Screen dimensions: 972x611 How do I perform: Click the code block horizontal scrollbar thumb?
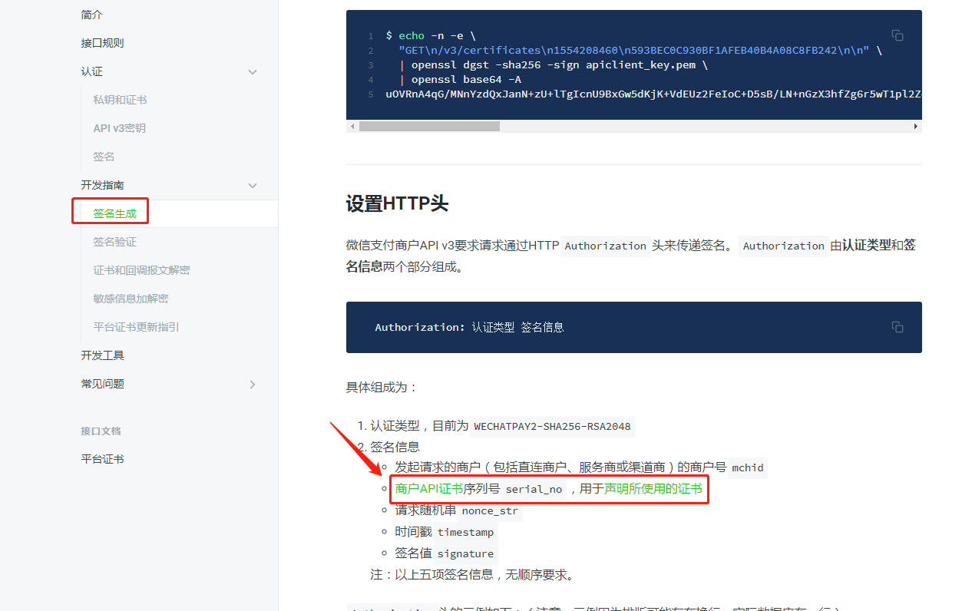click(x=429, y=126)
